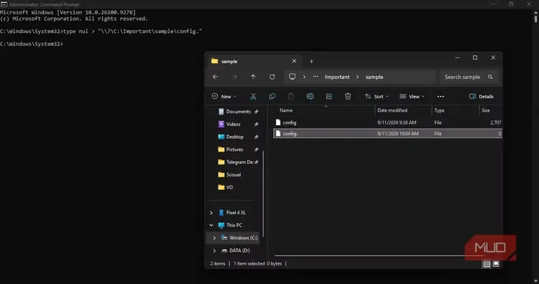The image size is (539, 284).
Task: Click the Delete trash icon in Explorer
Action: (x=348, y=96)
